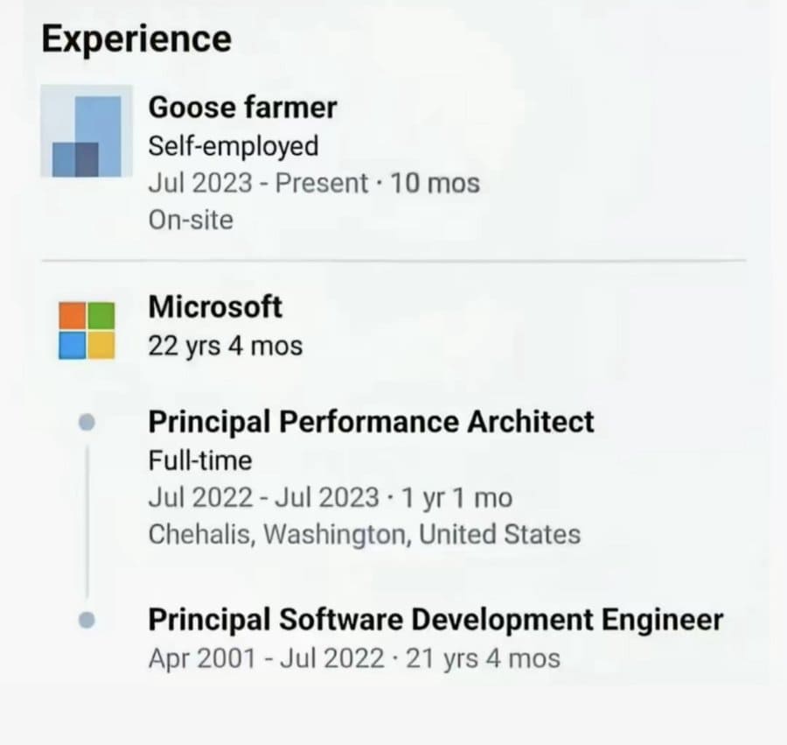Click the Full-time employment type text
Screen dimensions: 787x745
click(200, 460)
